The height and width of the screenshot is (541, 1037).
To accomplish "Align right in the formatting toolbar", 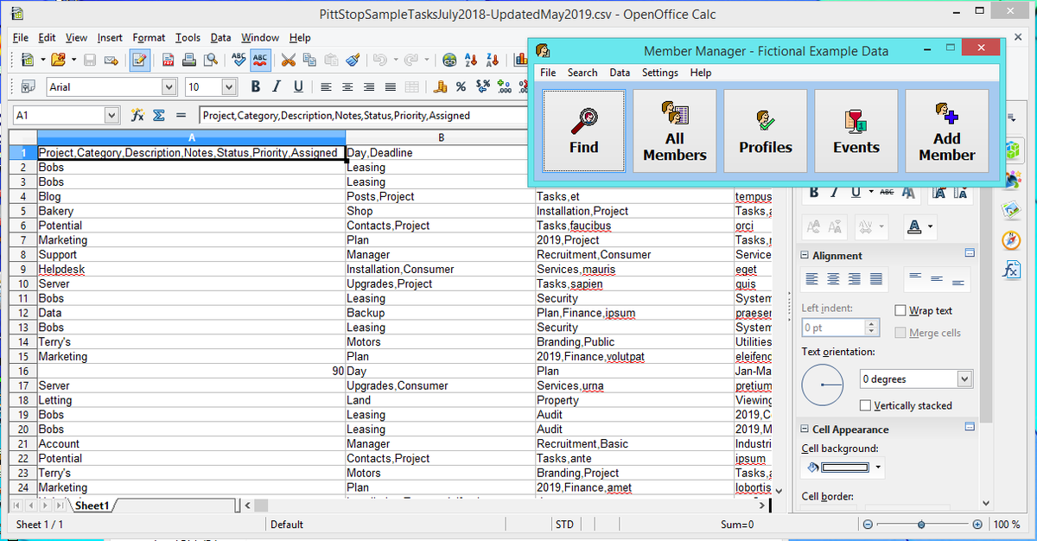I will click(x=369, y=86).
